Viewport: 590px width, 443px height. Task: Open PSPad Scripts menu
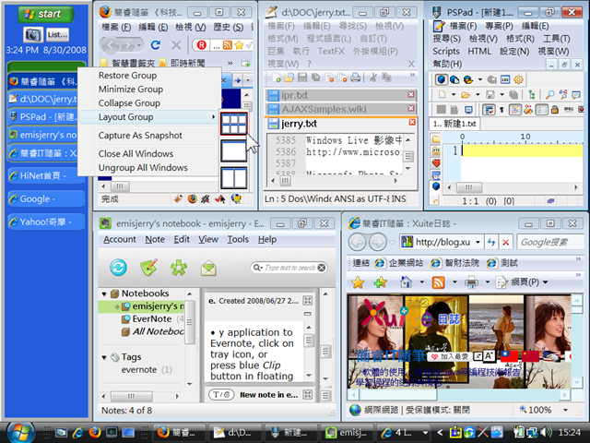click(446, 52)
